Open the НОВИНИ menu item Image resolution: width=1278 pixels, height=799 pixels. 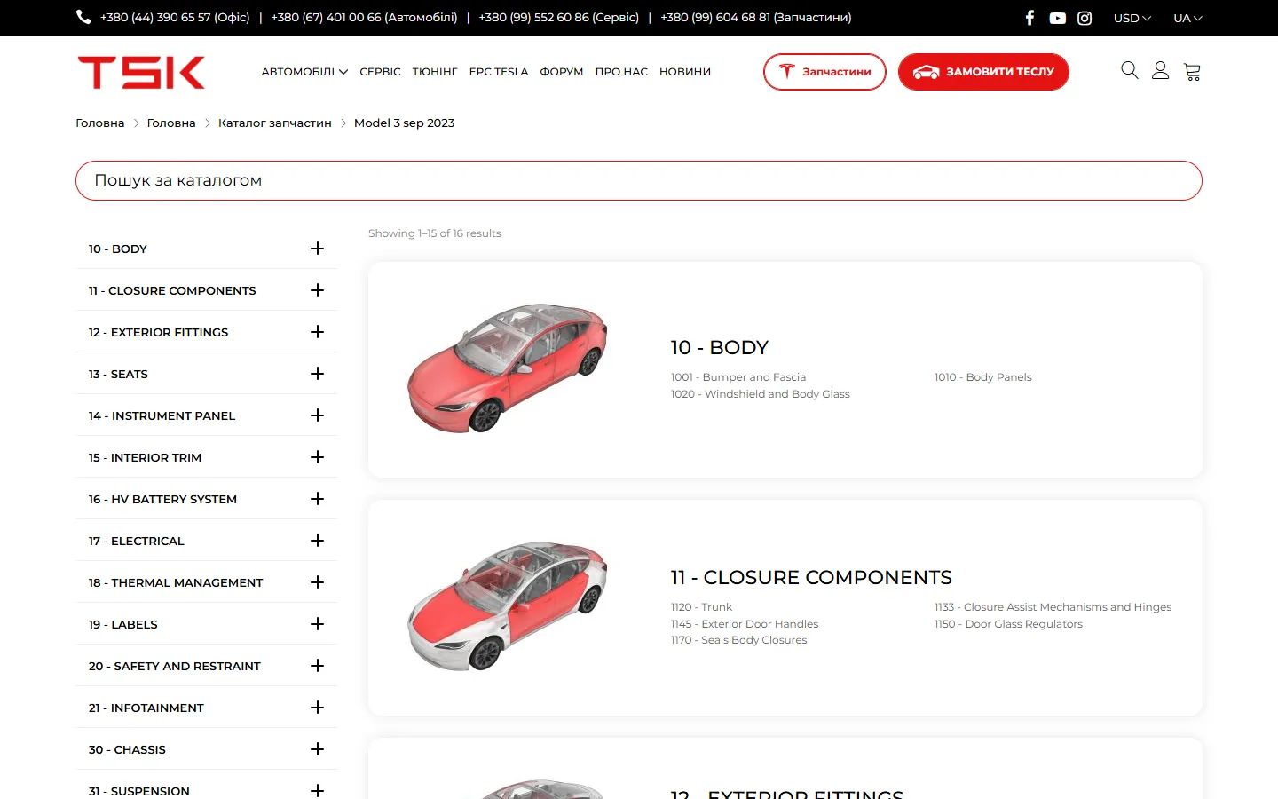(685, 72)
